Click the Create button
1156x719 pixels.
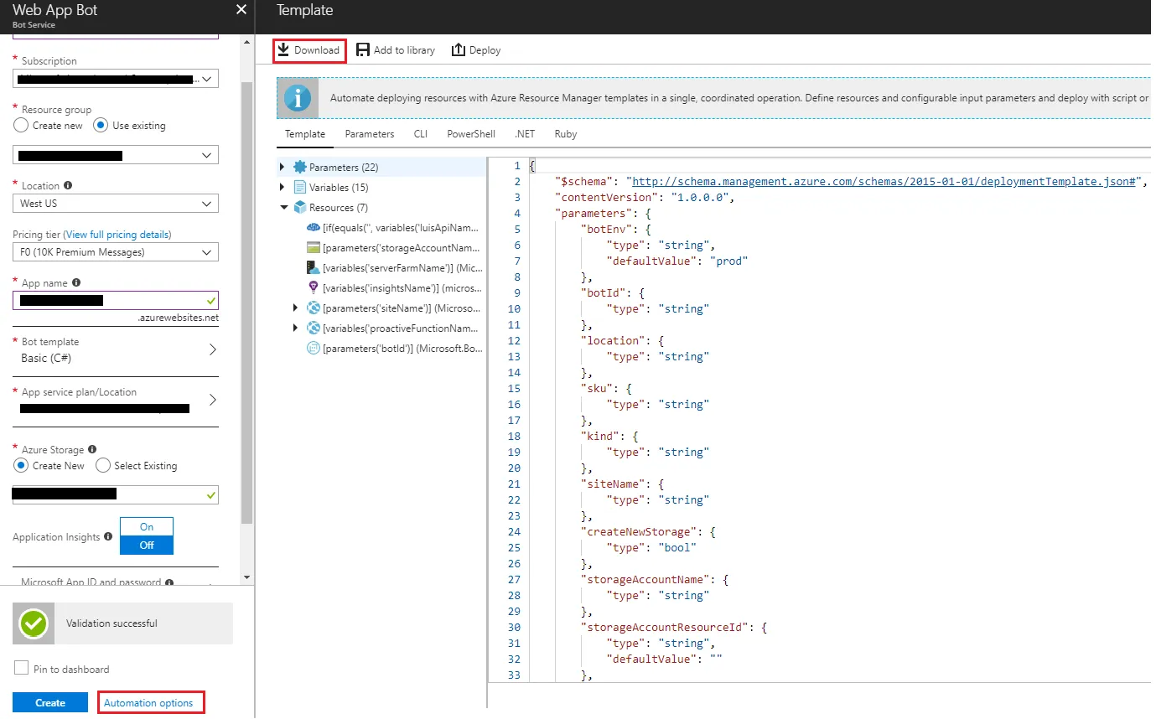pos(50,703)
